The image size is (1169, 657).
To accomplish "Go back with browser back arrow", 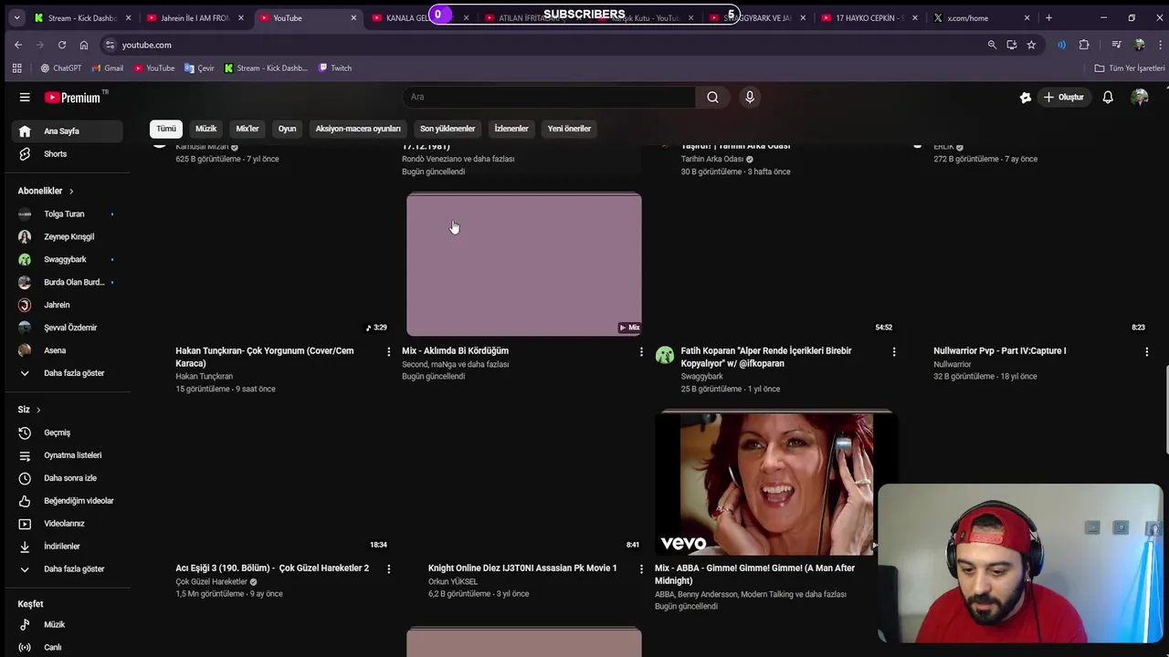I will coord(17,45).
